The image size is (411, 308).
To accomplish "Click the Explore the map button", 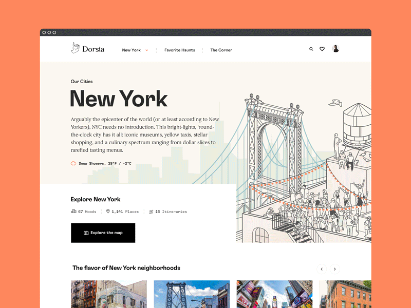I will coord(103,233).
